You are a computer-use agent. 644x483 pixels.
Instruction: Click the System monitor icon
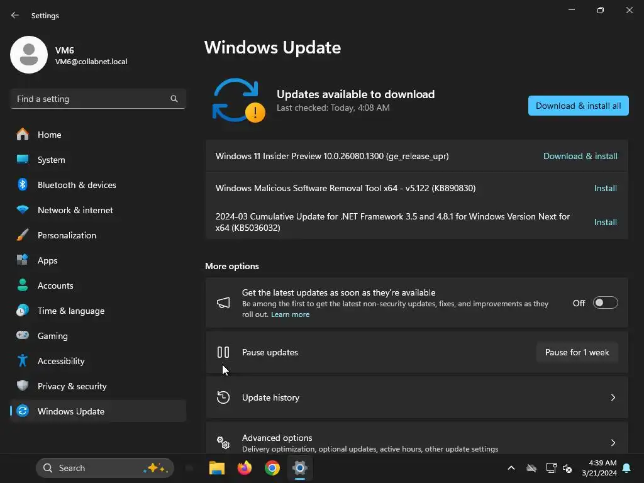click(23, 159)
